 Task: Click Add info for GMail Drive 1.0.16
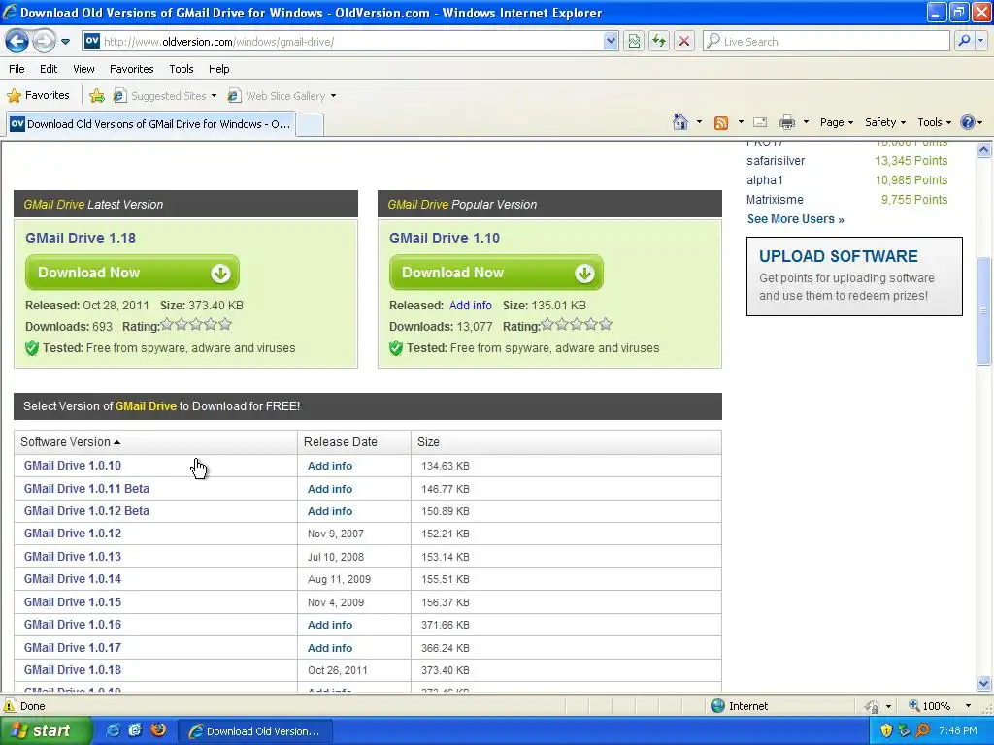click(x=330, y=625)
